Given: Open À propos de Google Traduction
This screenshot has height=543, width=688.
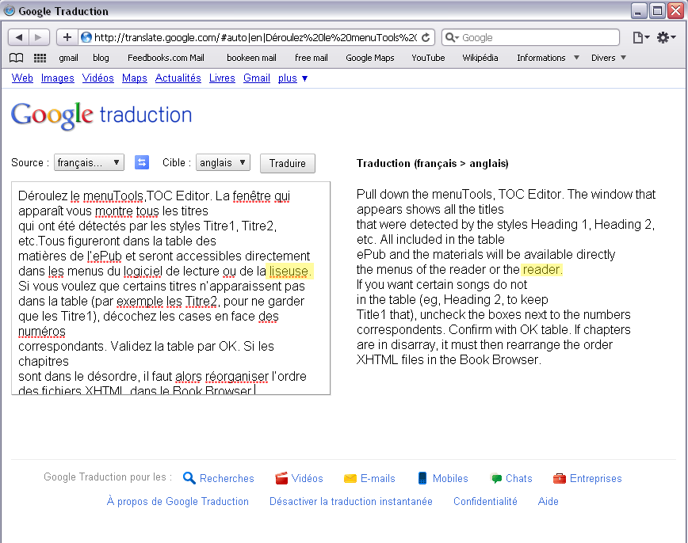Looking at the screenshot, I should coord(178,501).
